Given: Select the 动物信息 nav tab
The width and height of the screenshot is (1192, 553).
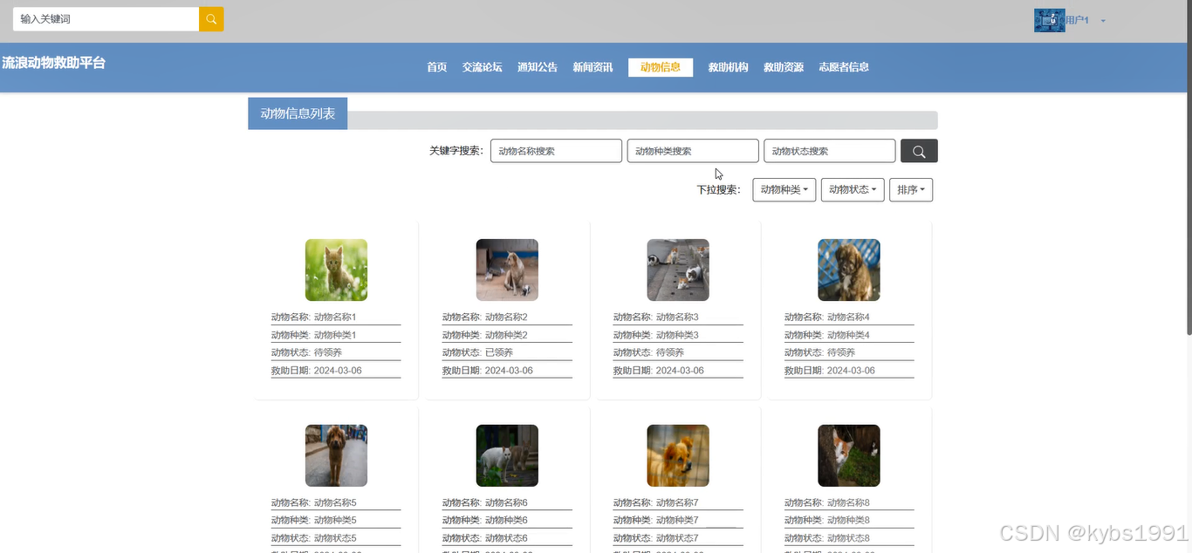Looking at the screenshot, I should (661, 67).
